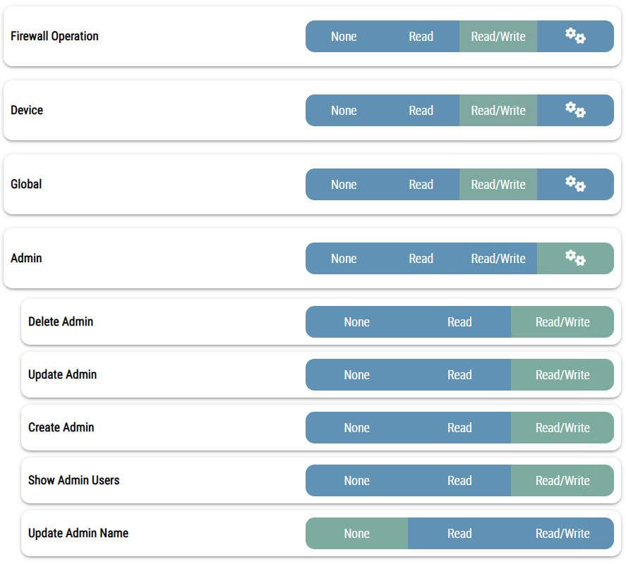Image resolution: width=626 pixels, height=564 pixels.
Task: Select Read for Global permission
Action: [x=421, y=185]
